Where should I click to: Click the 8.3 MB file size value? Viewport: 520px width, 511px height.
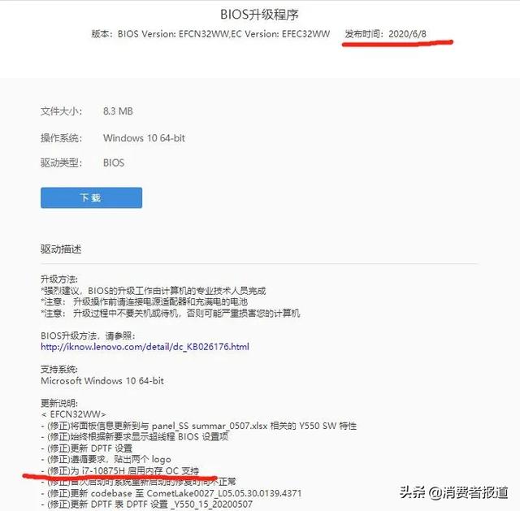point(118,111)
